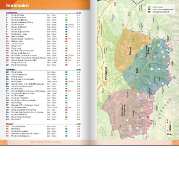Click page number 3 in the footer
This screenshot has height=179, width=179.
tap(175, 141)
